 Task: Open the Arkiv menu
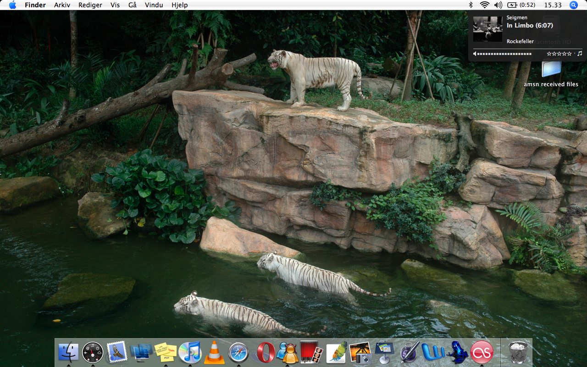click(x=62, y=5)
